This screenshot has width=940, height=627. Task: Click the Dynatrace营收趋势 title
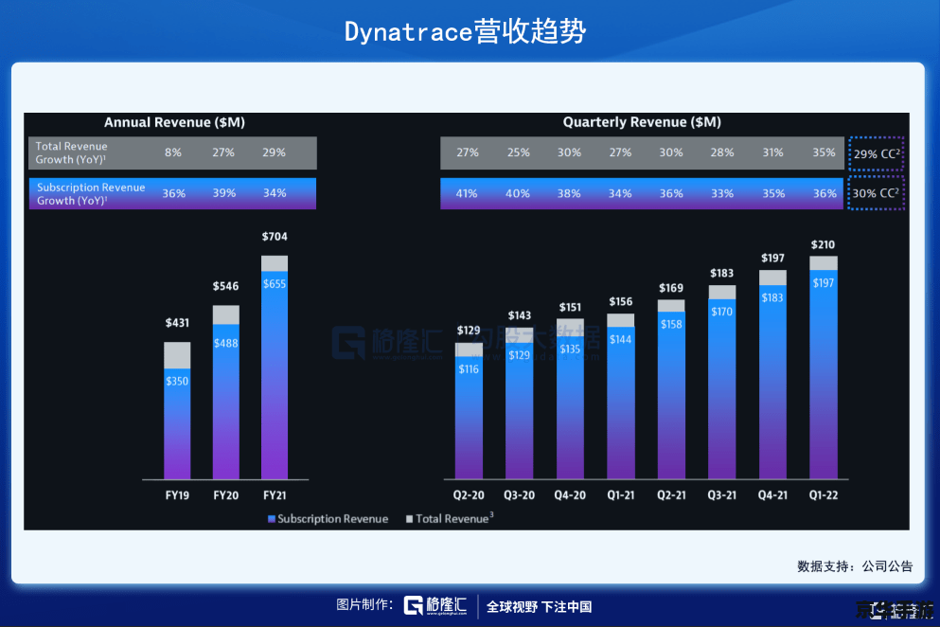[465, 32]
